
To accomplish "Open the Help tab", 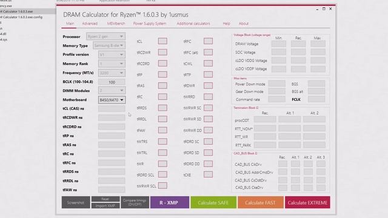I will point(226,24).
